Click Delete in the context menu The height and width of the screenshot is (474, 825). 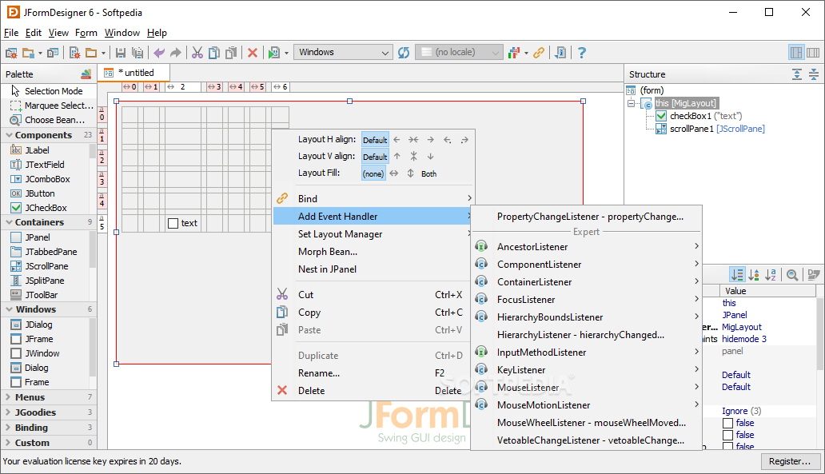point(373,390)
